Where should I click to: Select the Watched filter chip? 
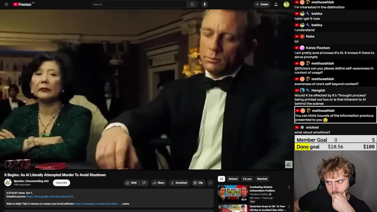(x=262, y=179)
